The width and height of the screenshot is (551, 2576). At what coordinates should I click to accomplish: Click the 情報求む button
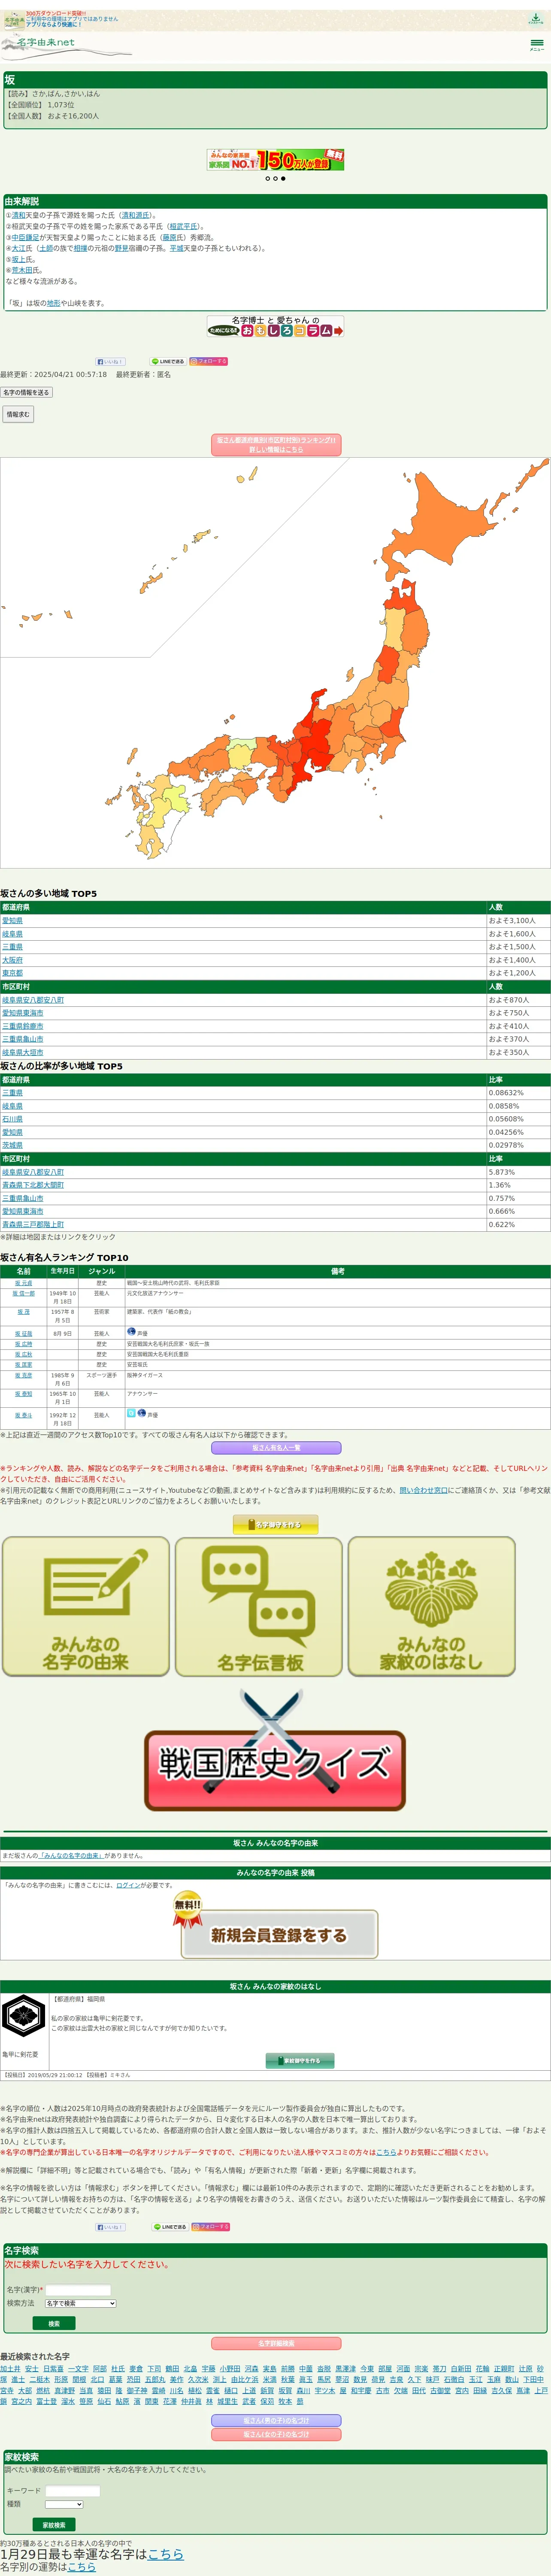click(18, 414)
